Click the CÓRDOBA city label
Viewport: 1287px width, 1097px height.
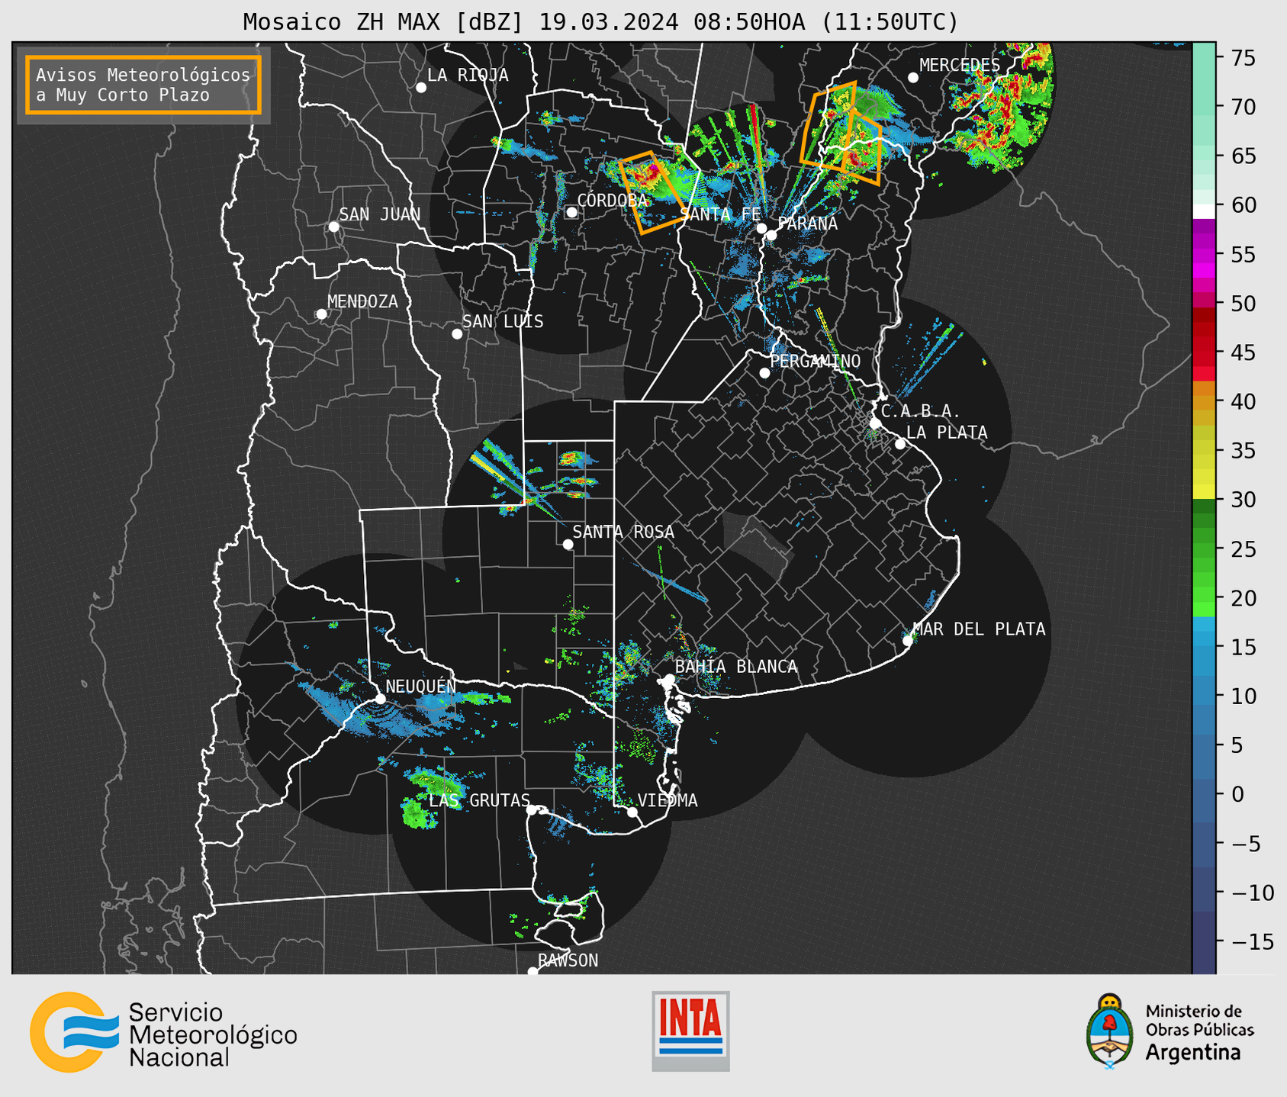click(x=612, y=201)
